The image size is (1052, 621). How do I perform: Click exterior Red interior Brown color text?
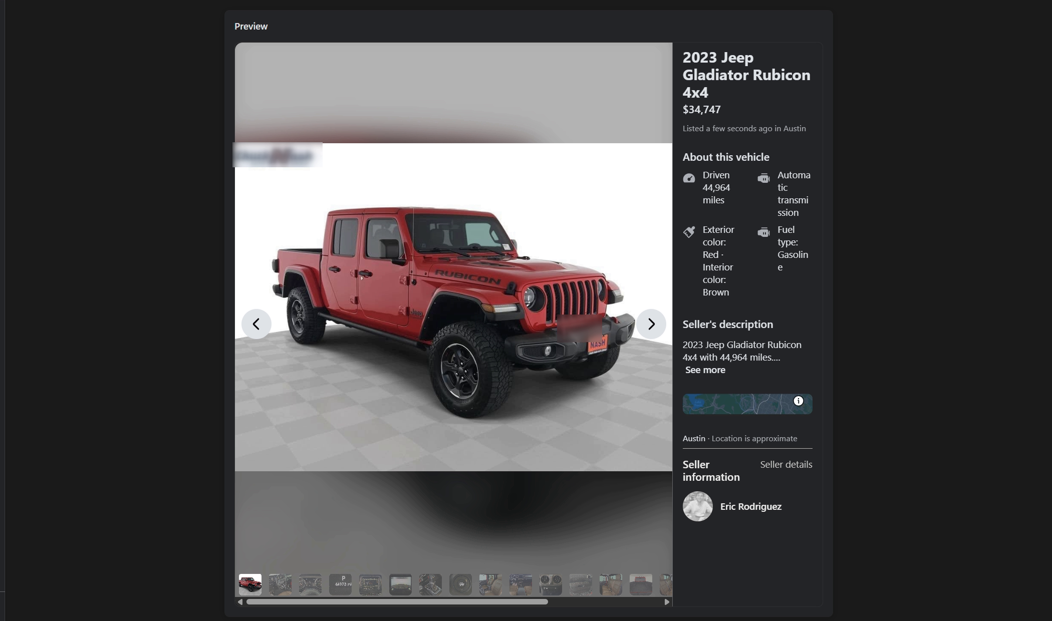coord(718,261)
